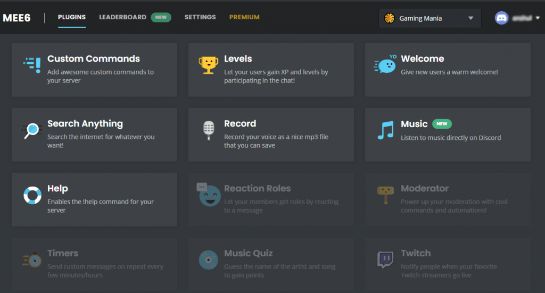
Task: Open the Levels plugin title
Action: pos(238,58)
